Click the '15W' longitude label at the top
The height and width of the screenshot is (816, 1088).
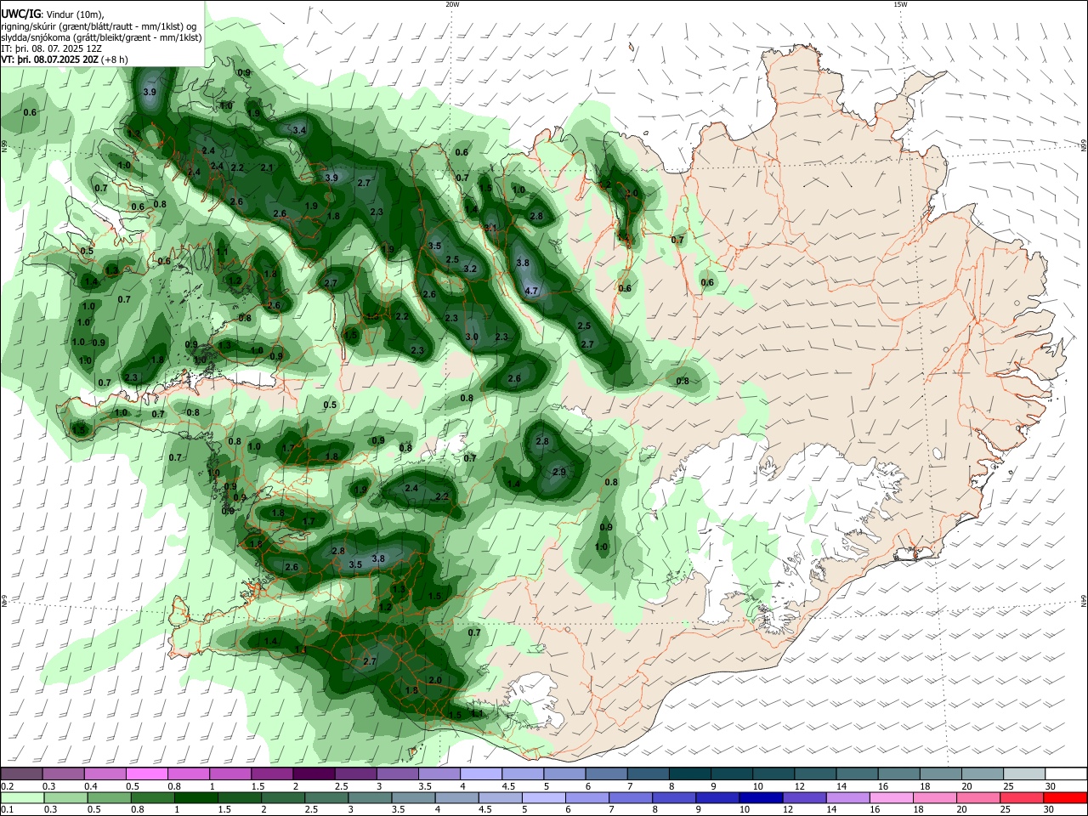[900, 4]
